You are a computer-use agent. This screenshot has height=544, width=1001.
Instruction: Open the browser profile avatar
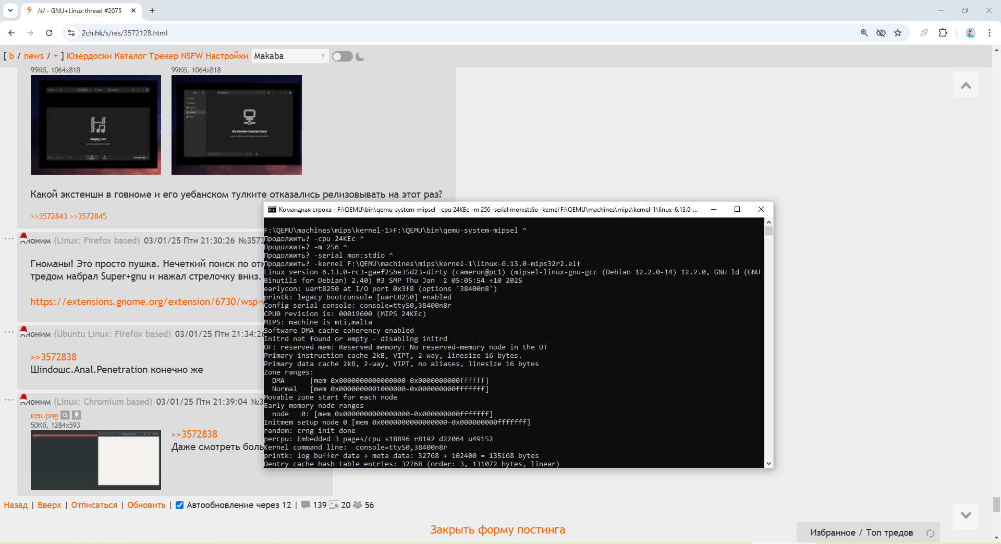tap(970, 33)
